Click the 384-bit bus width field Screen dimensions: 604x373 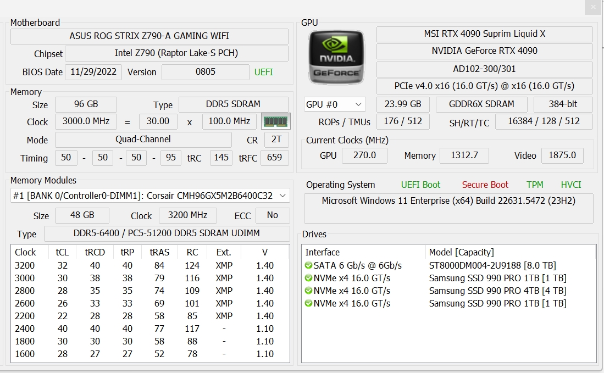point(563,104)
